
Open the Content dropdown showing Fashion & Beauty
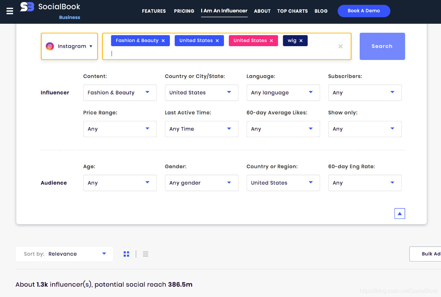120,93
